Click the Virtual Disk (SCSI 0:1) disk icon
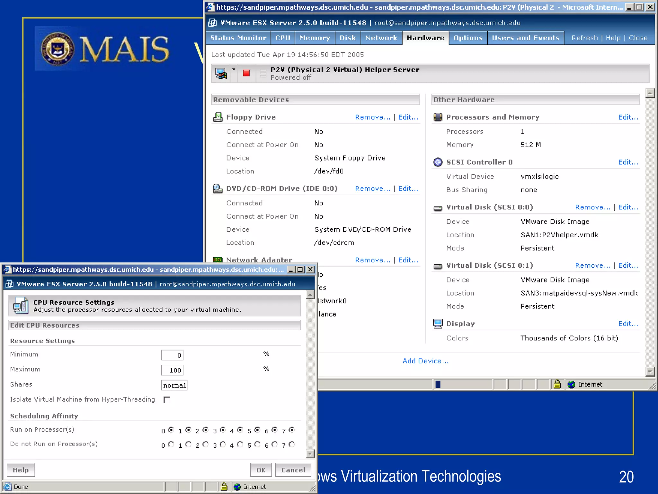 [438, 266]
